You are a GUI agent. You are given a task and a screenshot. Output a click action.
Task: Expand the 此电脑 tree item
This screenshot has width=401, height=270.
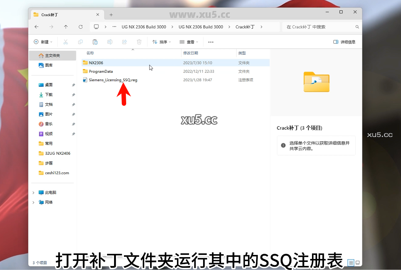[33, 192]
